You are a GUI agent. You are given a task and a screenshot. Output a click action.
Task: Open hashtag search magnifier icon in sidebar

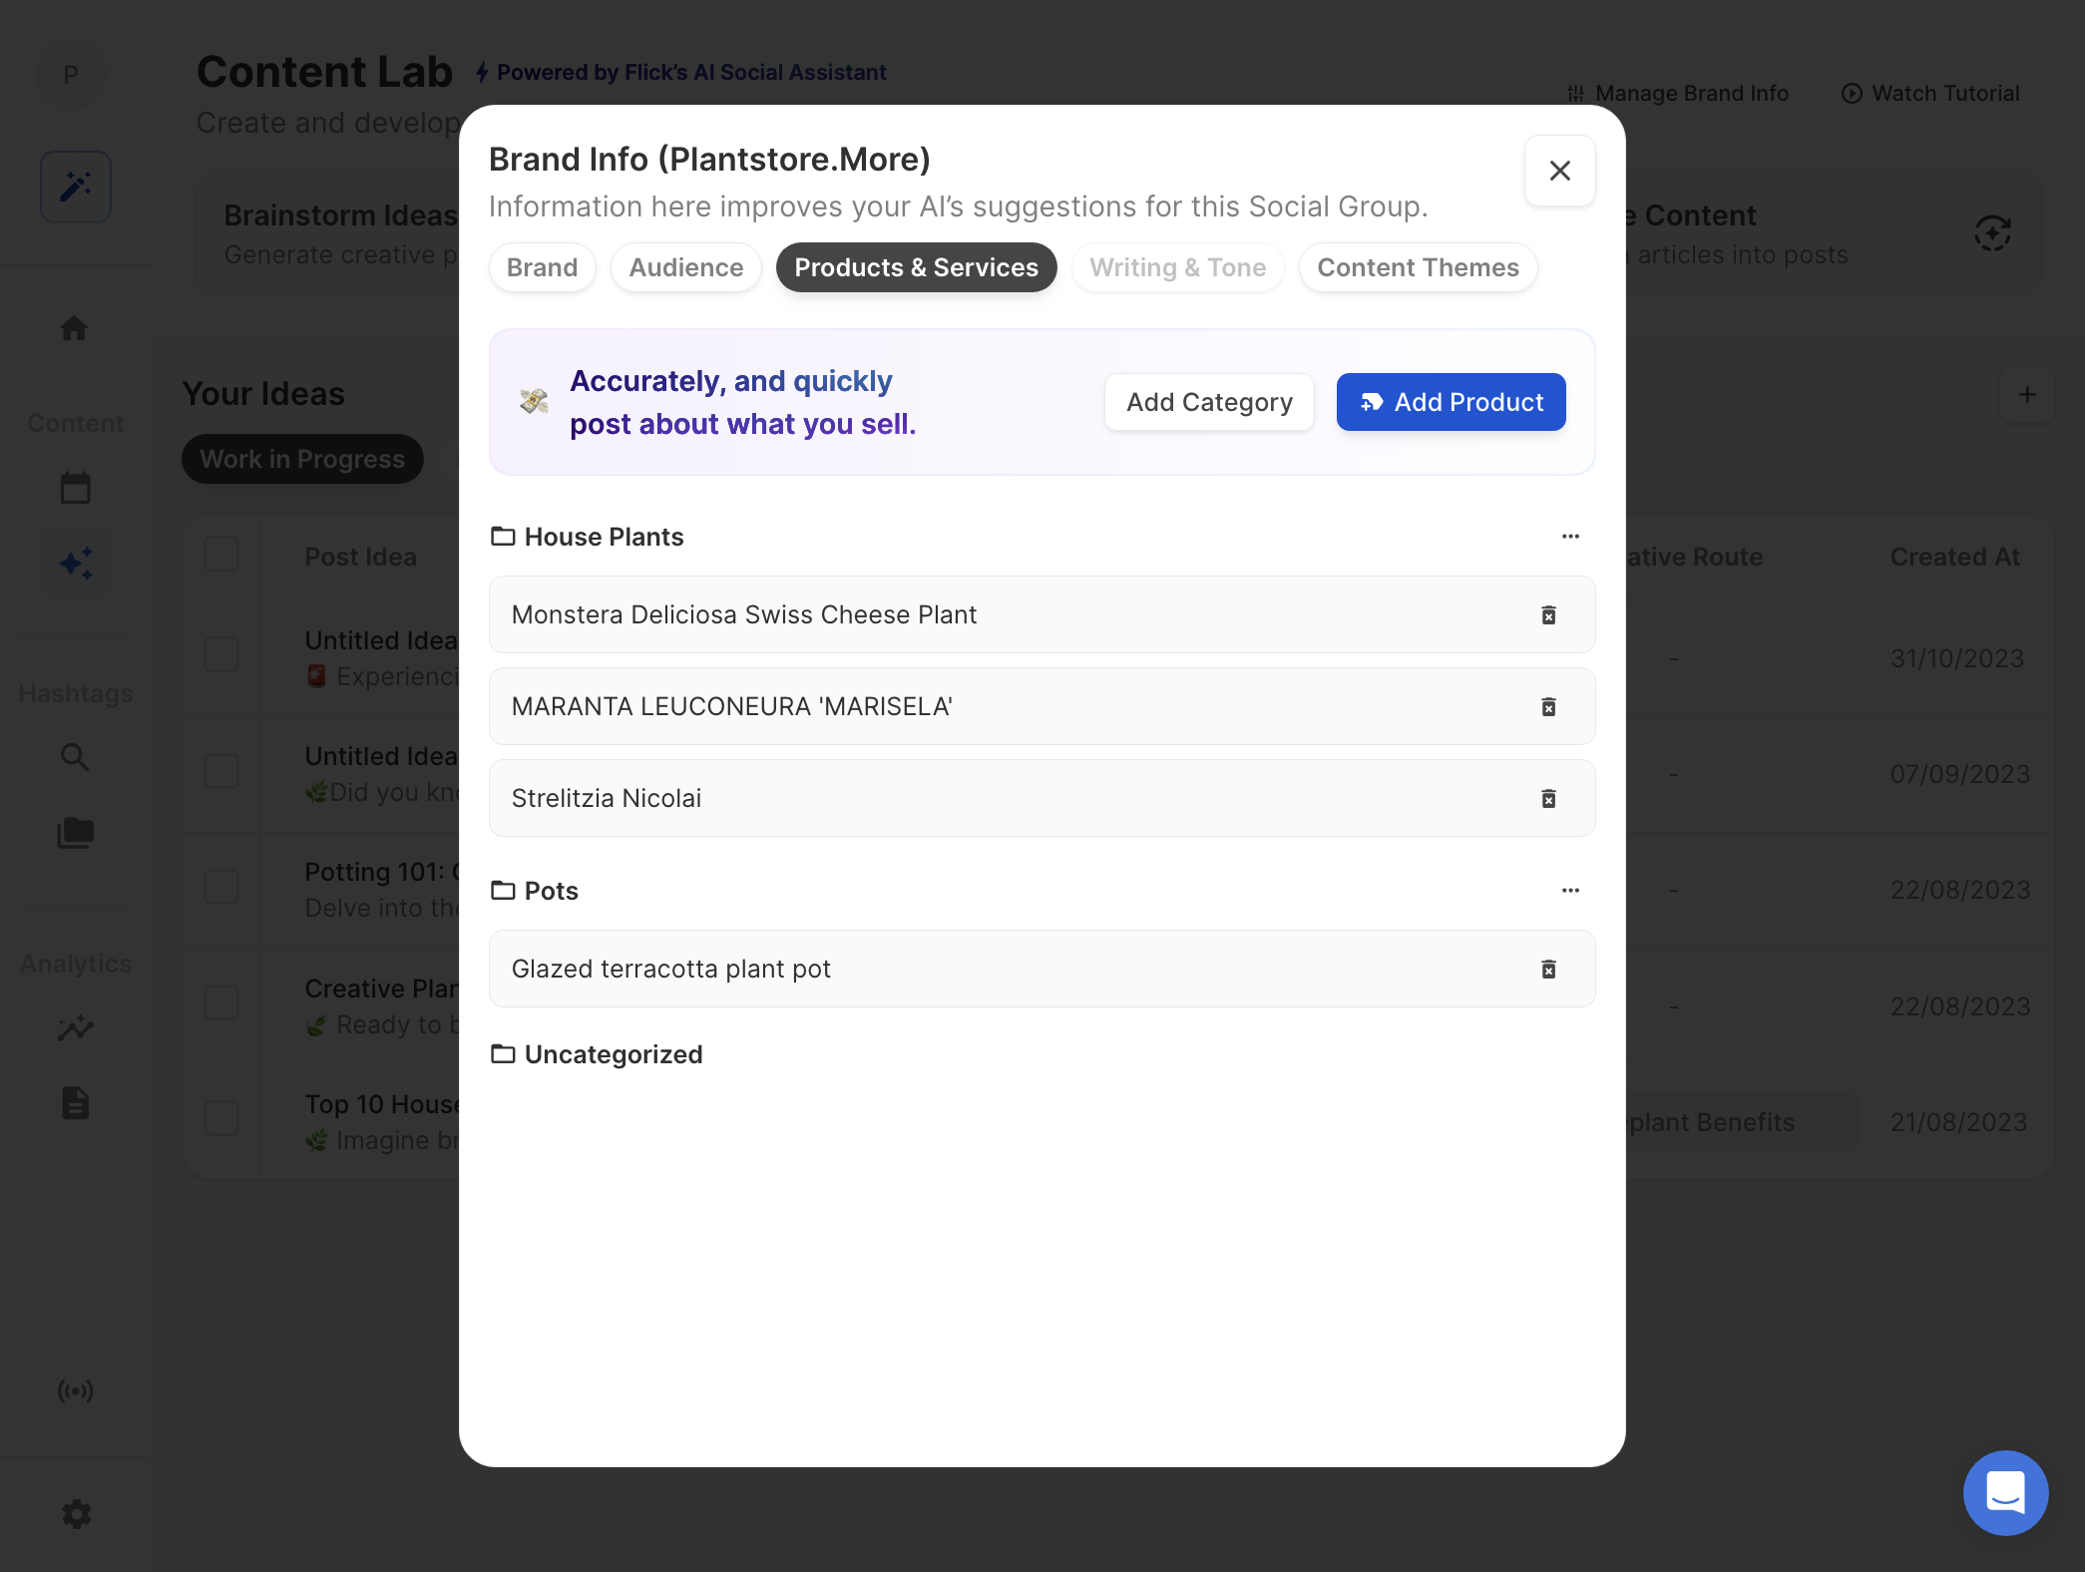pos(75,757)
